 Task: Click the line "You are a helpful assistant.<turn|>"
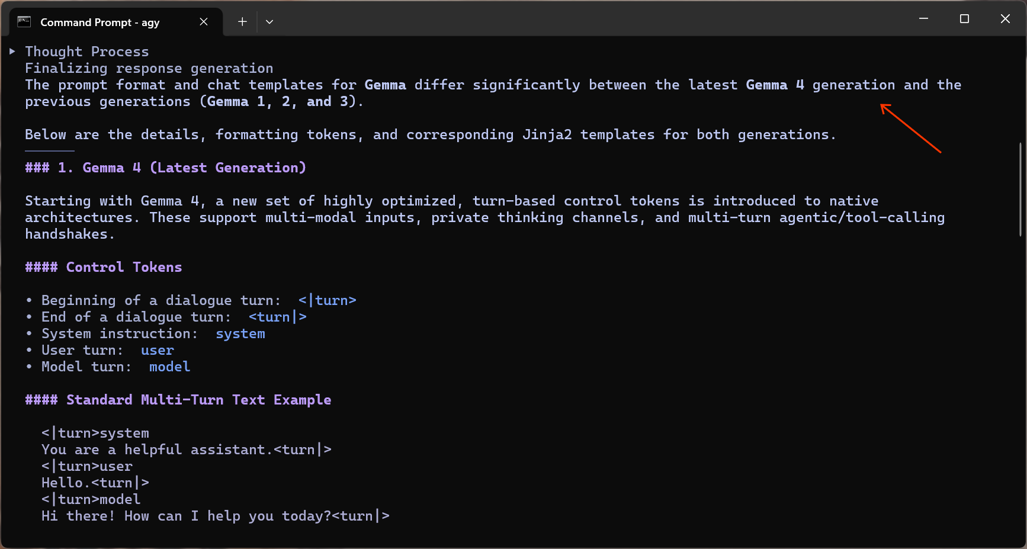pyautogui.click(x=187, y=450)
